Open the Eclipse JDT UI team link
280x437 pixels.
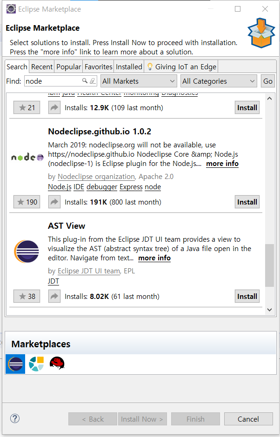[x=89, y=271]
